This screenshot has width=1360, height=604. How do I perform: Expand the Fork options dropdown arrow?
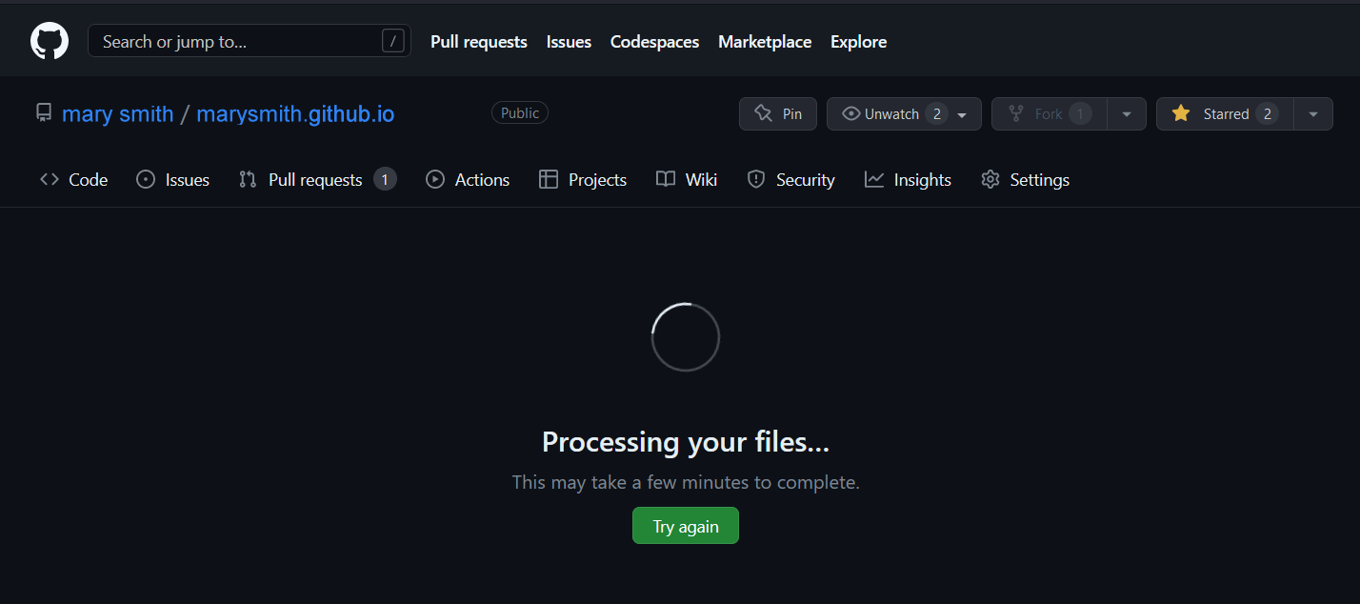click(1127, 114)
